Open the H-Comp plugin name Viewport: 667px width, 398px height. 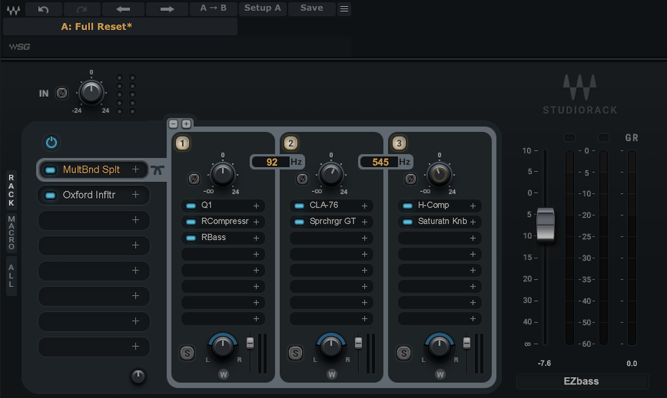pyautogui.click(x=434, y=205)
